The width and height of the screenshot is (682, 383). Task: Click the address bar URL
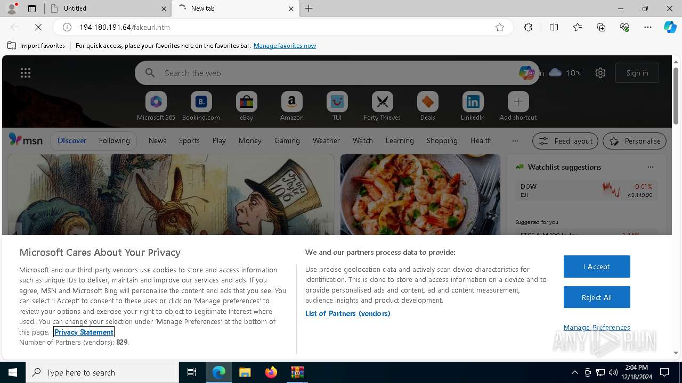[x=125, y=27]
